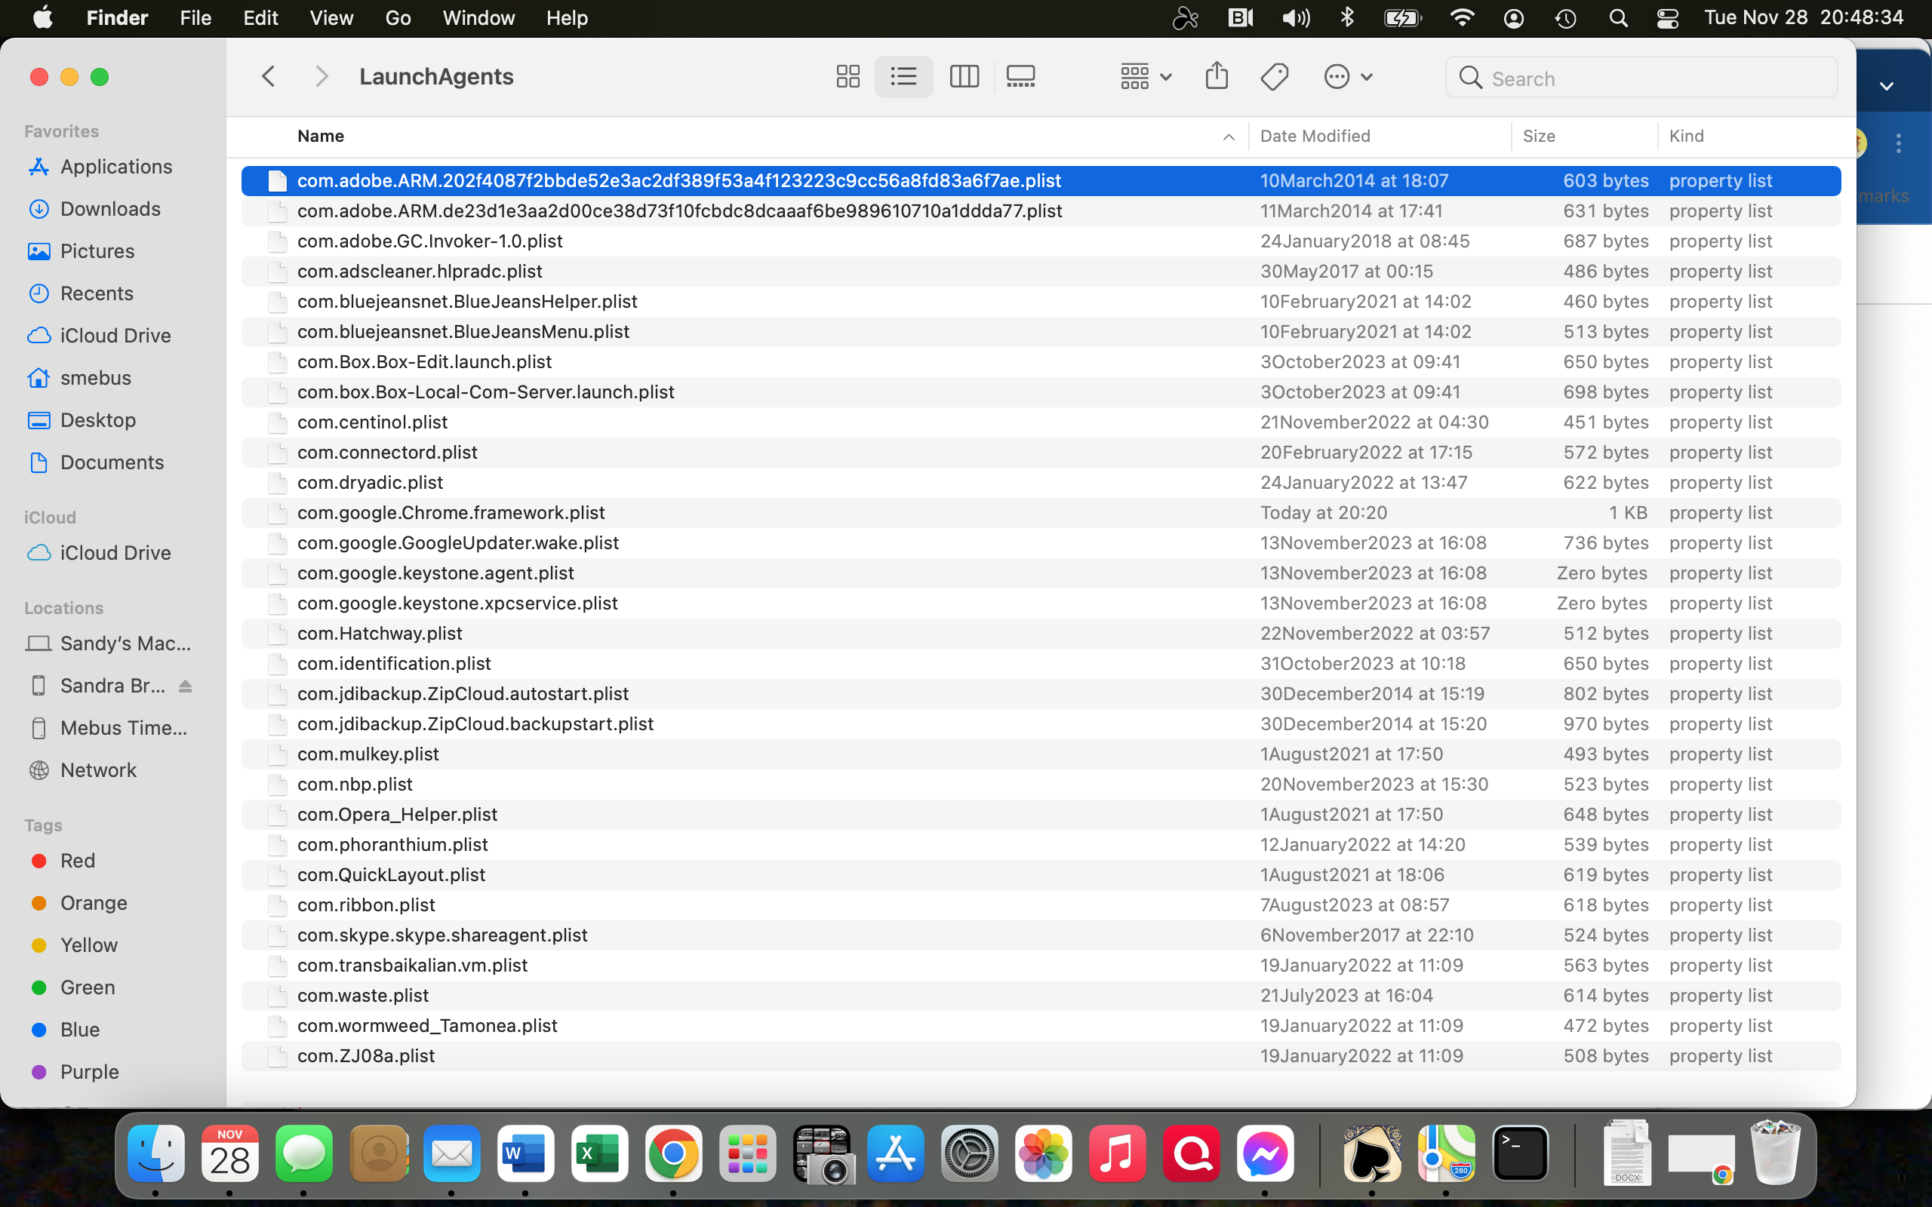
Task: Open Downloads in the sidebar
Action: point(110,208)
